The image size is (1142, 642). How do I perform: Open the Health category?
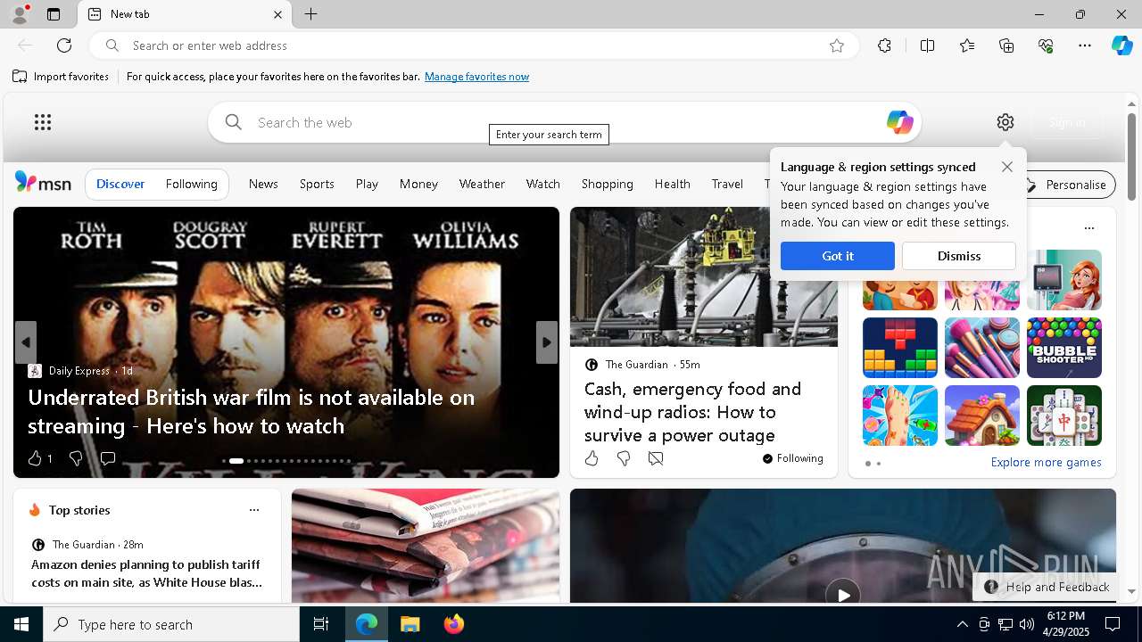[673, 184]
